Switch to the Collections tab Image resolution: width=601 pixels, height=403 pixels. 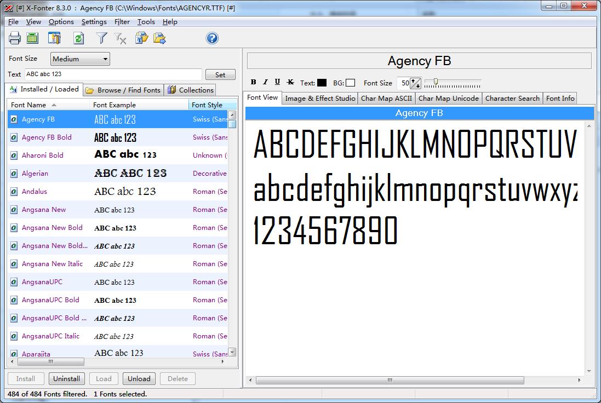(190, 90)
